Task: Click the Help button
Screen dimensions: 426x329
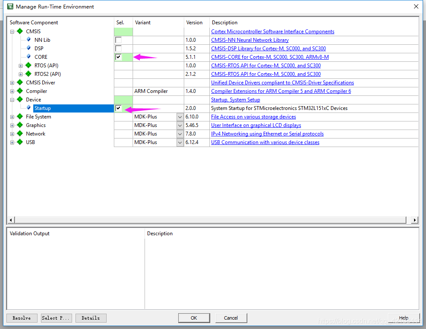Action: [x=404, y=318]
